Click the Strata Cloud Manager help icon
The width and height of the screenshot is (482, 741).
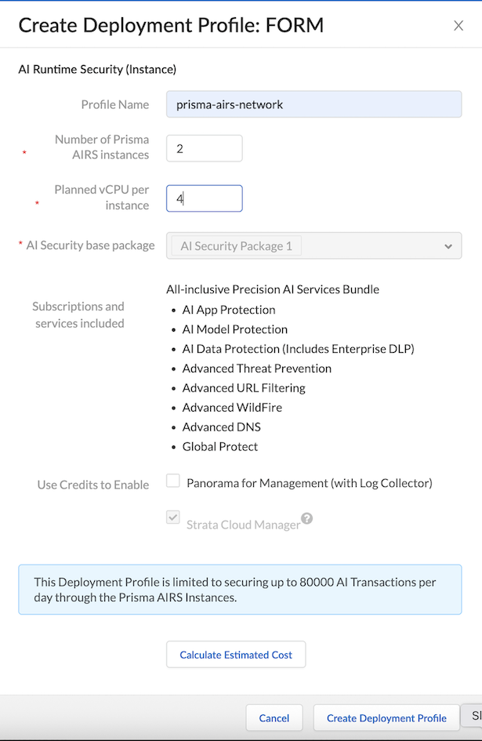pos(307,518)
